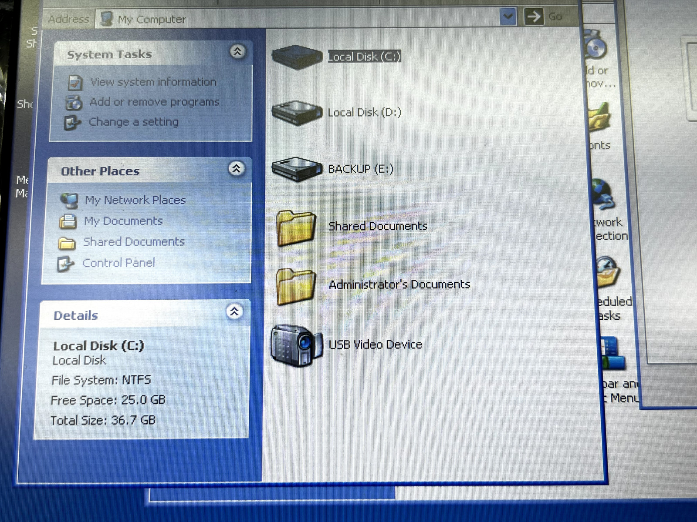This screenshot has height=522, width=697.
Task: Click the bold Local Disk (C:) details title
Action: (98, 346)
